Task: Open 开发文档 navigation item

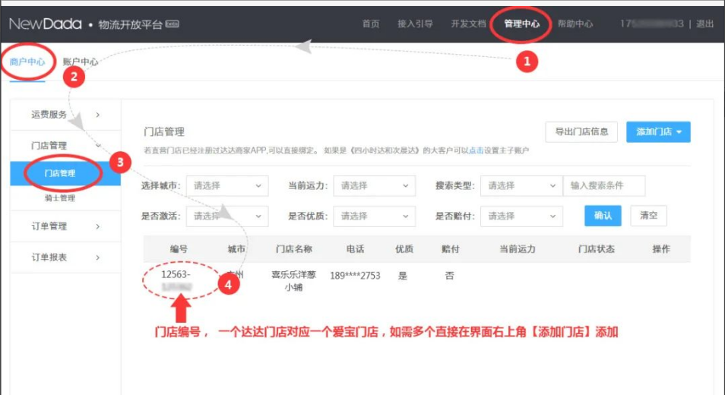Action: pos(468,24)
